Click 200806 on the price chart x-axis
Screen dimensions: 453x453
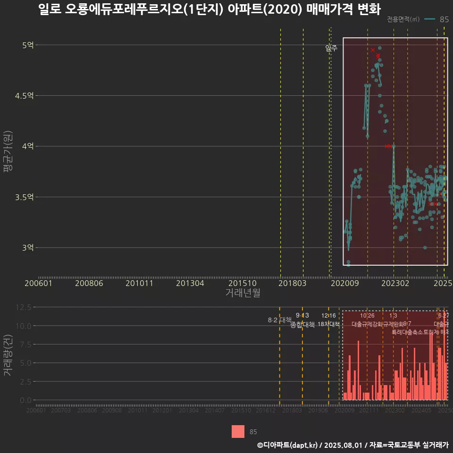(89, 283)
